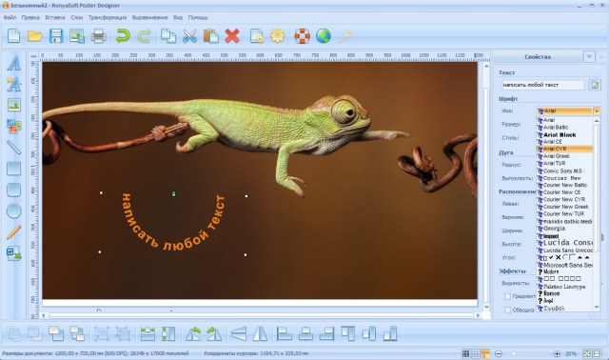Save the document with the floppy disk icon
The width and height of the screenshot is (609, 360).
click(56, 36)
